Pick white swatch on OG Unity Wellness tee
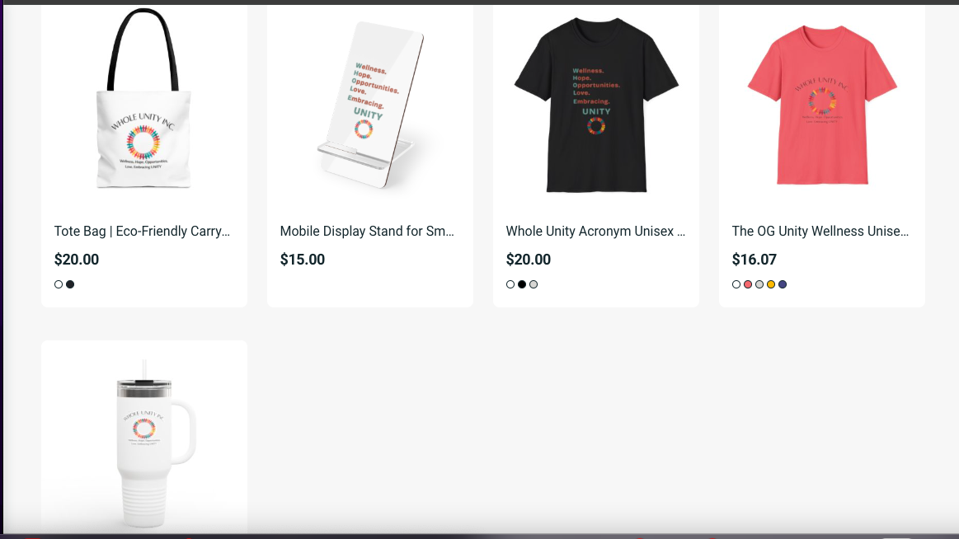 (736, 284)
